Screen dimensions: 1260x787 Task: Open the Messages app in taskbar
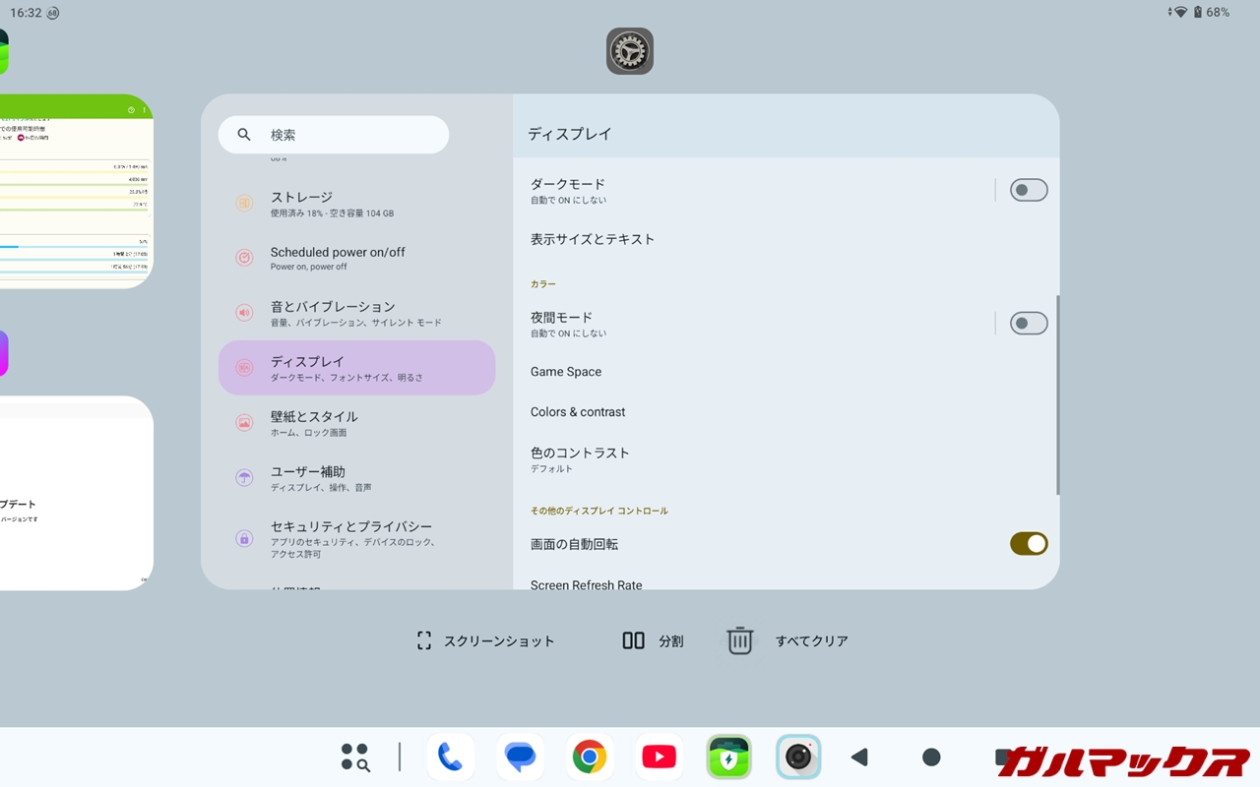click(520, 757)
